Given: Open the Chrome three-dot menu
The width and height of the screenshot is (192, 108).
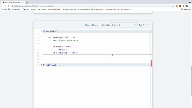Looking at the screenshot, I should click(x=190, y=6).
